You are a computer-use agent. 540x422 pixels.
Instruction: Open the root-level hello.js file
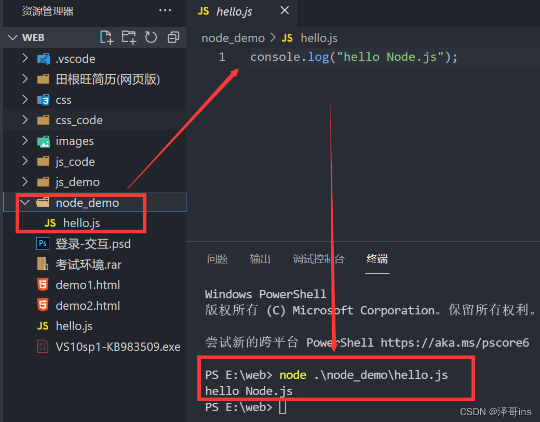tap(74, 326)
